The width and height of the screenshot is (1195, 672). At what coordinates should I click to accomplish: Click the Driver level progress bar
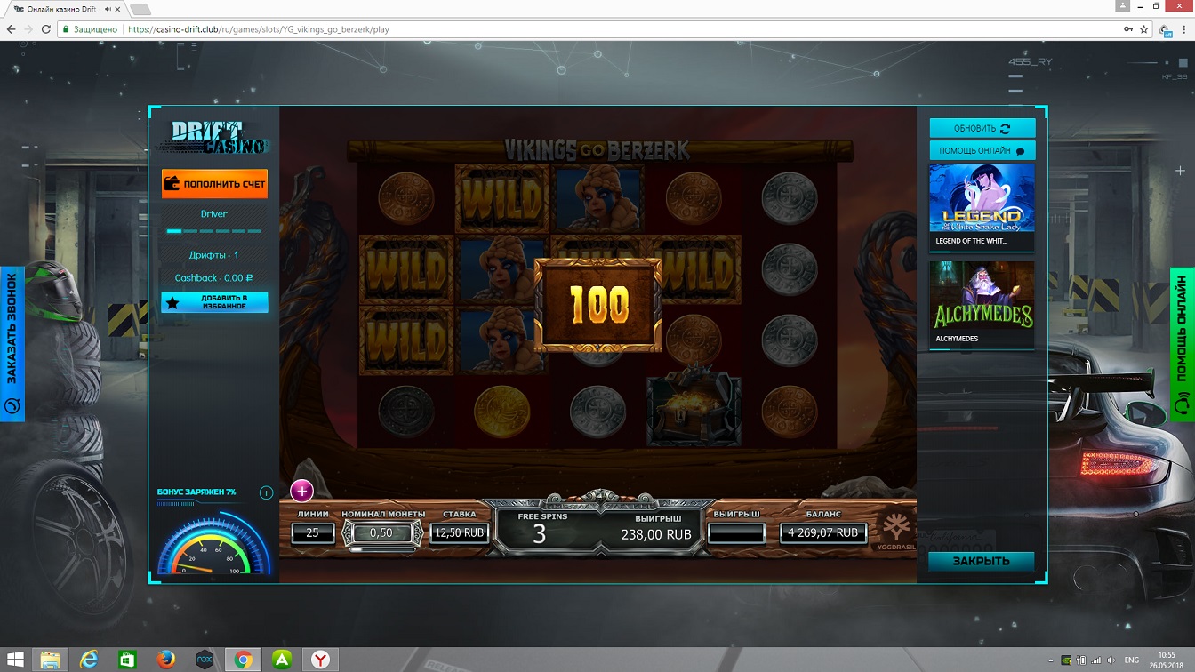tap(213, 231)
